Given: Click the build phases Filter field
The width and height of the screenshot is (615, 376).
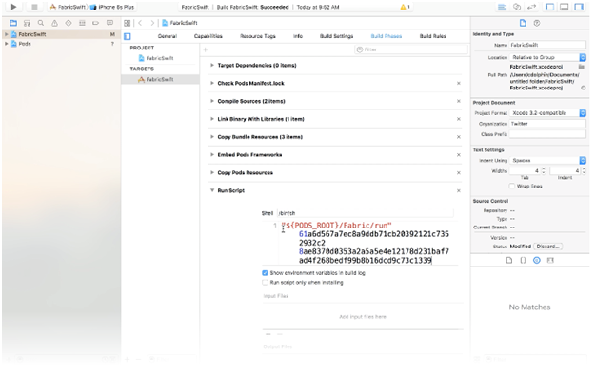Looking at the screenshot, I should tap(411, 49).
